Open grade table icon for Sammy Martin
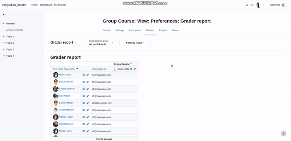Image resolution: width=291 pixels, height=141 pixels. pos(84,103)
